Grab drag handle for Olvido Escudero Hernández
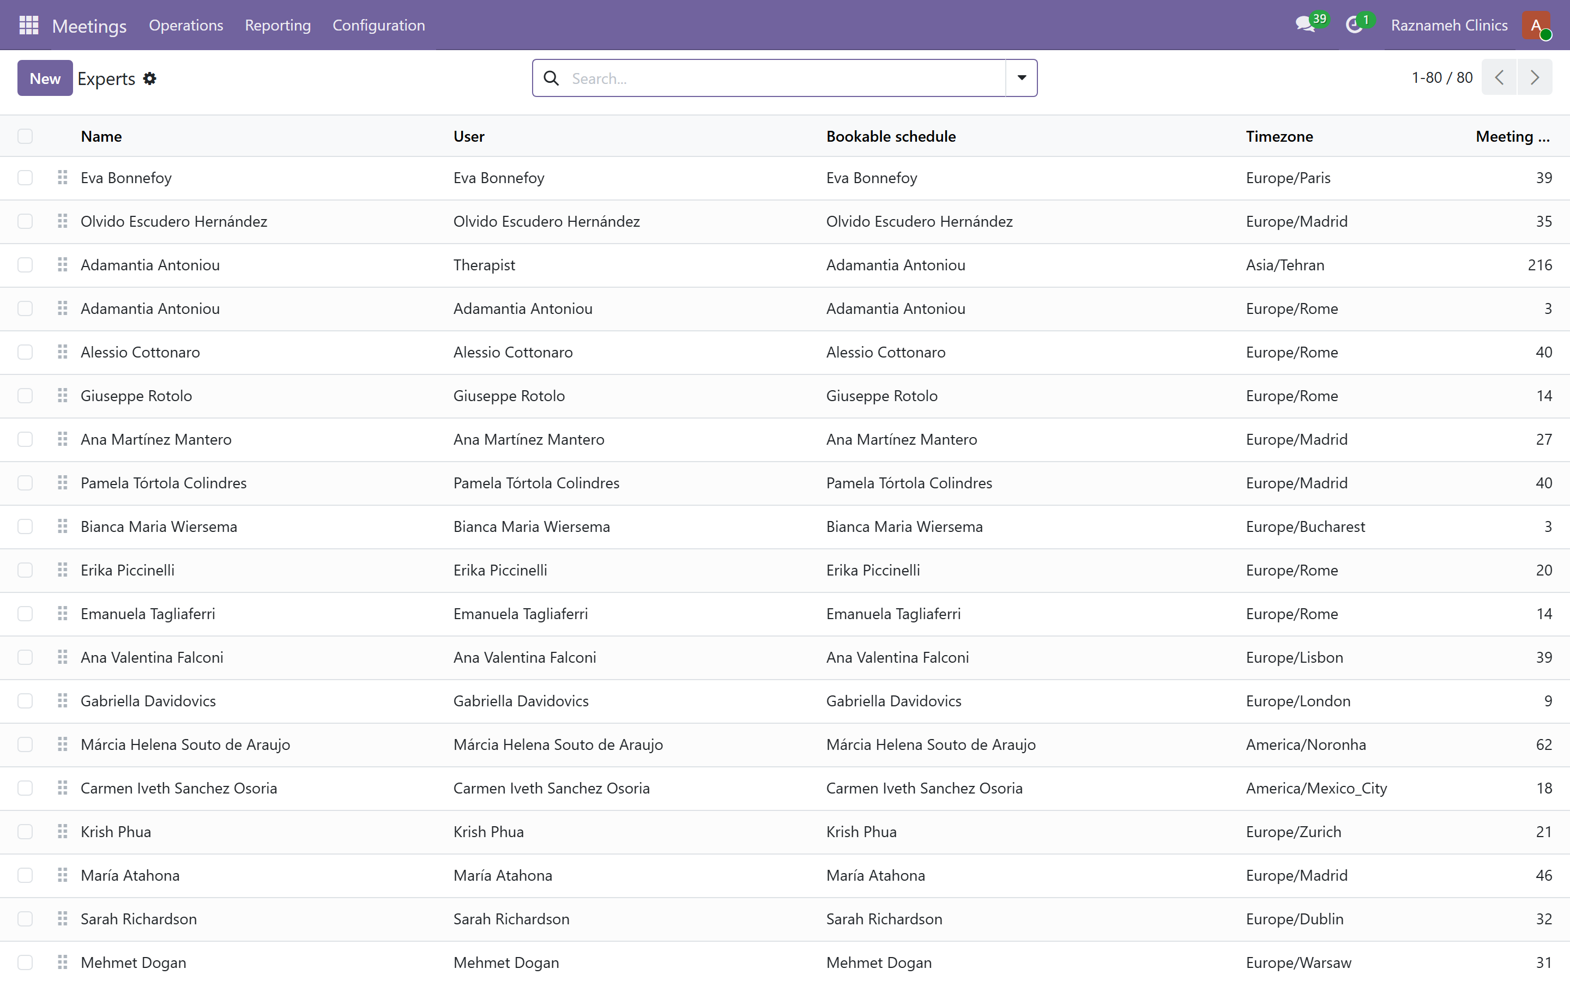Image resolution: width=1570 pixels, height=981 pixels. pyautogui.click(x=62, y=221)
